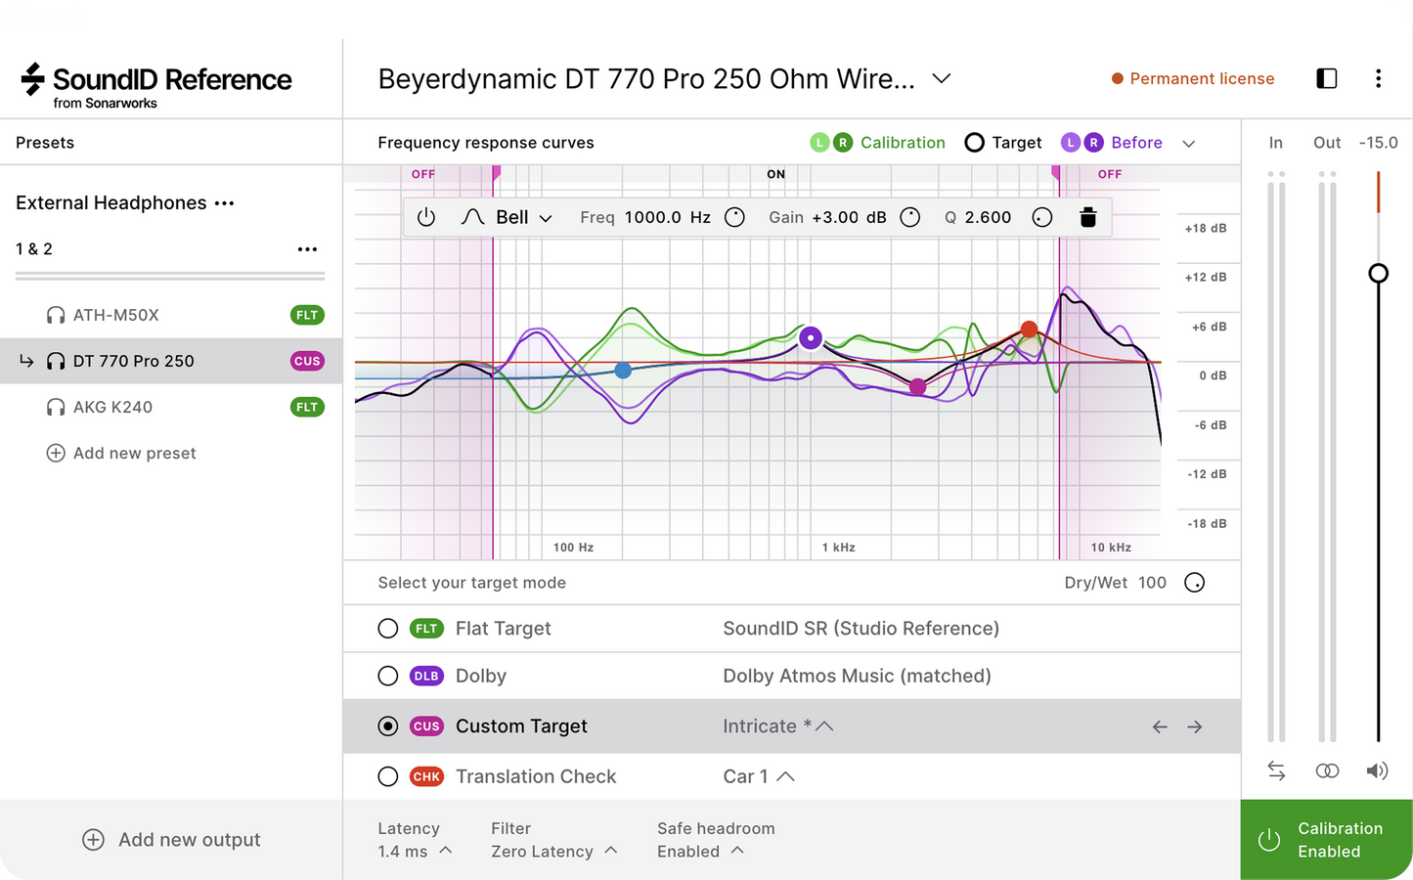Select the Translation Check radio button
The image size is (1413, 880).
(388, 776)
